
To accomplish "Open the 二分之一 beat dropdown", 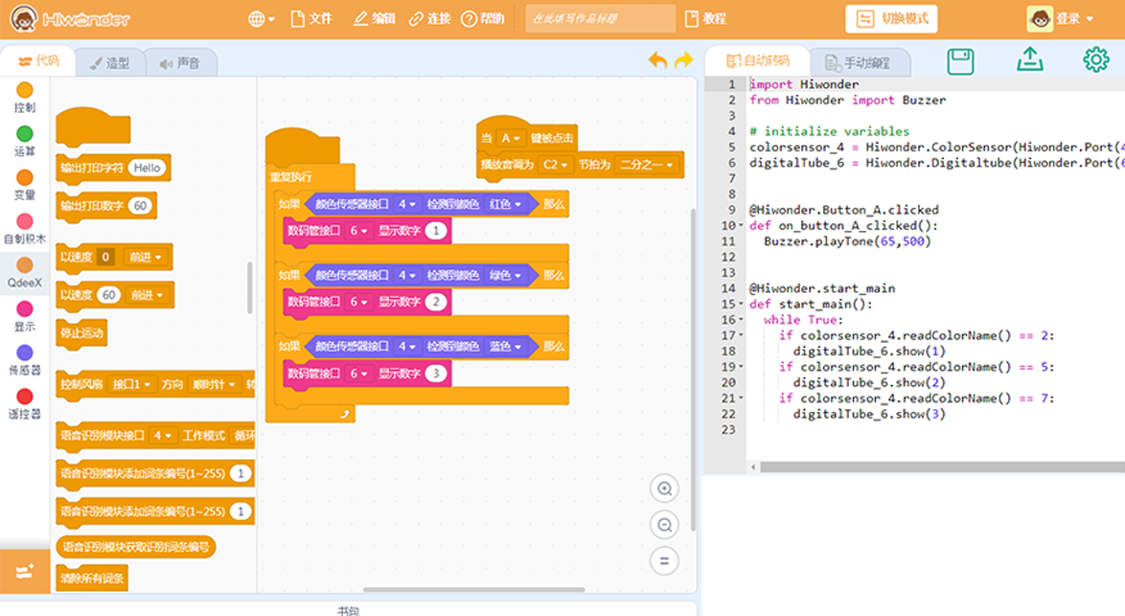I will click(646, 165).
